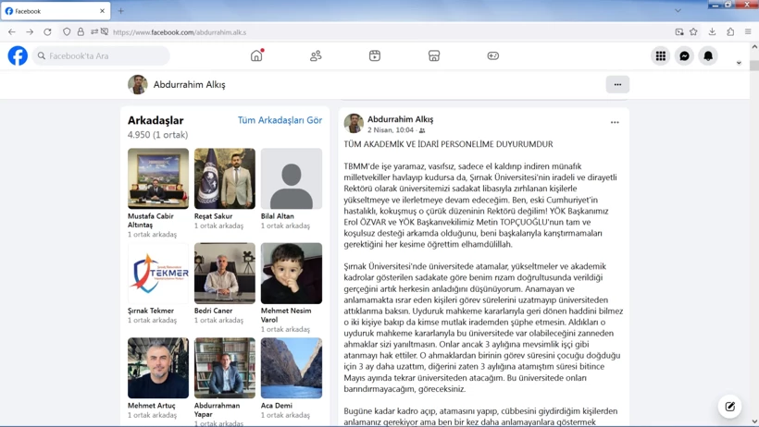Open the Friends icon in top navigation
Viewport: 759px width, 427px height.
click(316, 56)
